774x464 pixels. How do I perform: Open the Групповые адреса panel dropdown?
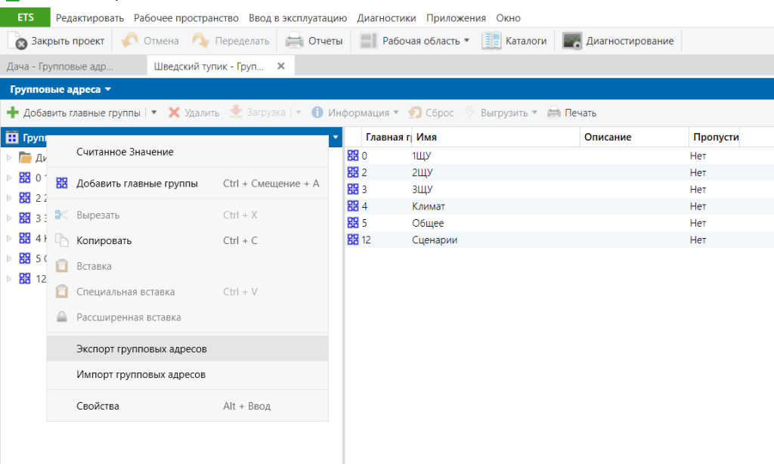click(108, 89)
